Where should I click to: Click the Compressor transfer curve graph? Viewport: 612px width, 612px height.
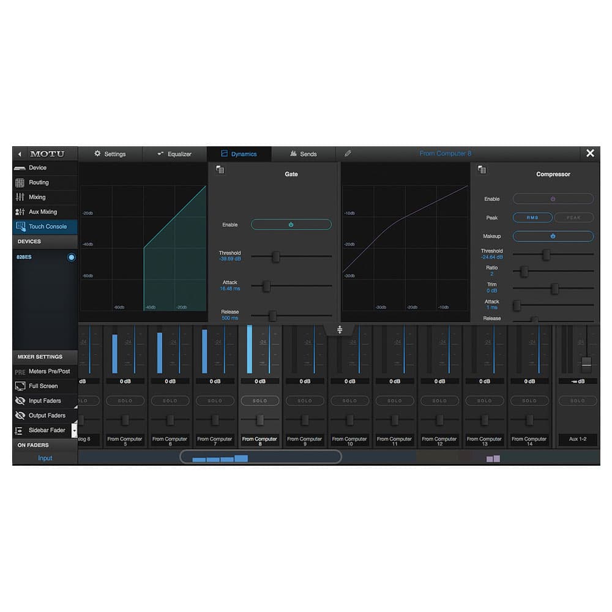[405, 248]
